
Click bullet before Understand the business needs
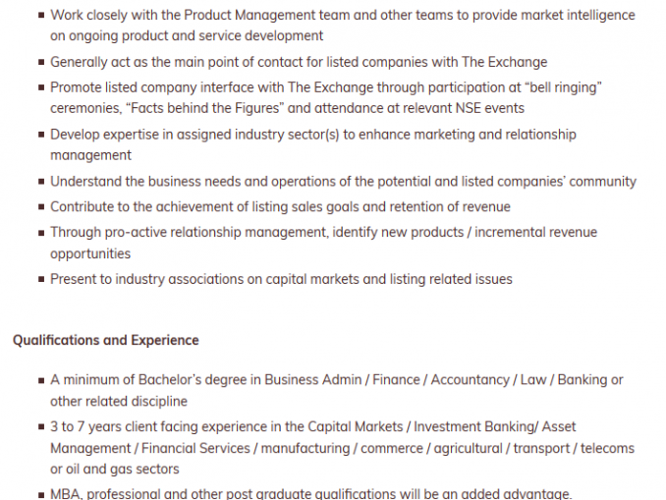pos(41,182)
